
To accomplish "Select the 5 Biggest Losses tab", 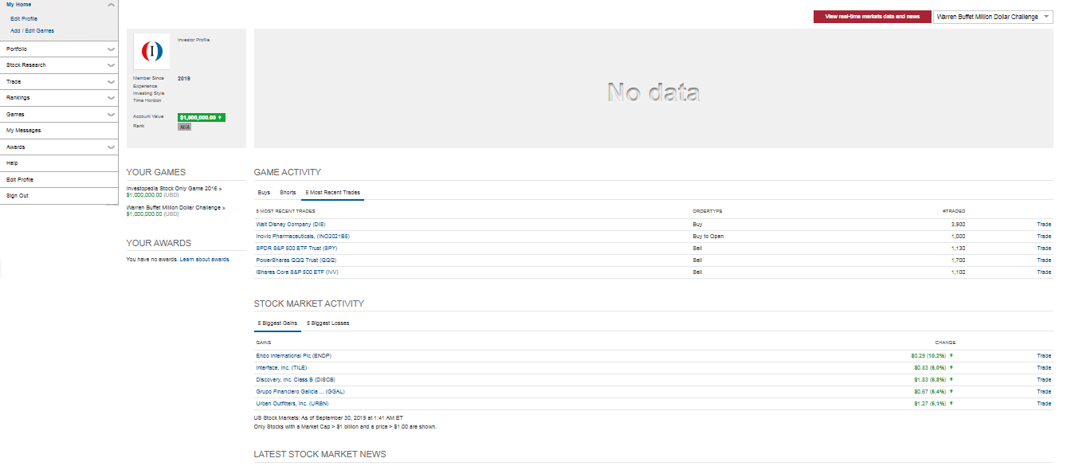I will [328, 323].
